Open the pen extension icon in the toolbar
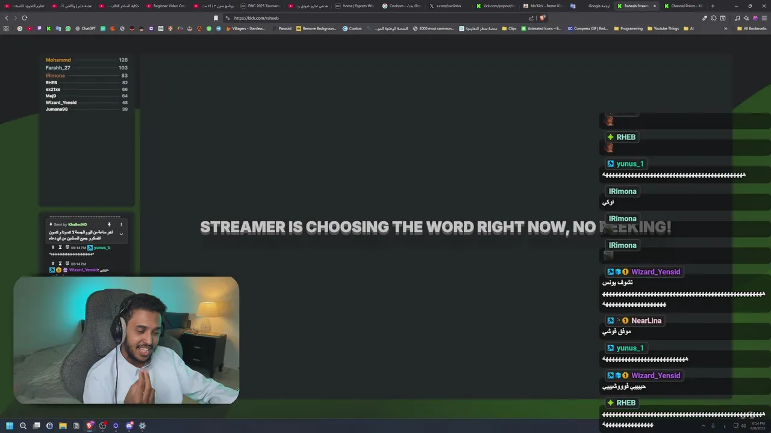The image size is (771, 433). pyautogui.click(x=705, y=18)
